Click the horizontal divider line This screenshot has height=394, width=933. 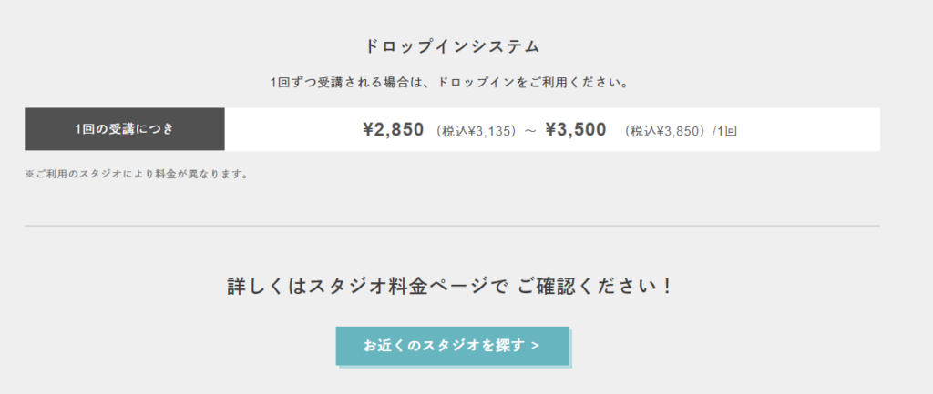[452, 225]
